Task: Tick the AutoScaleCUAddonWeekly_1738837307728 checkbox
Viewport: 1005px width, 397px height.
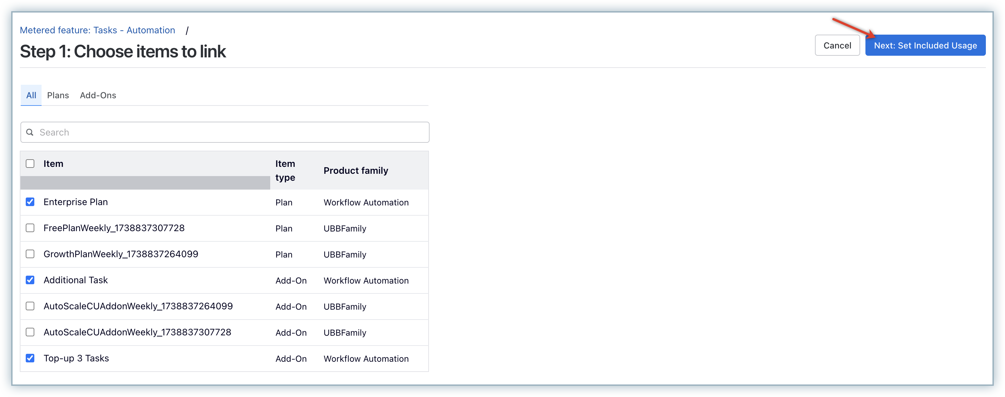Action: pyautogui.click(x=30, y=332)
